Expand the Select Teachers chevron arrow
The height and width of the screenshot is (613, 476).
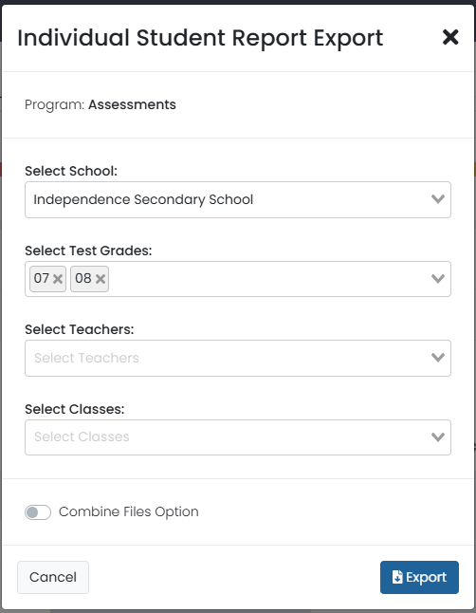click(x=438, y=358)
